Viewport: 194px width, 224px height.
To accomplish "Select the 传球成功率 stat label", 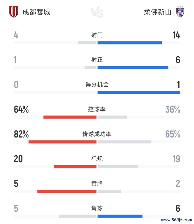I will pos(97,134).
